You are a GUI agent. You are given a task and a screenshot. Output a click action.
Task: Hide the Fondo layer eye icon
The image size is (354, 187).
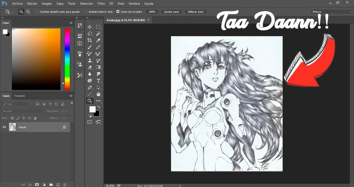(4, 127)
